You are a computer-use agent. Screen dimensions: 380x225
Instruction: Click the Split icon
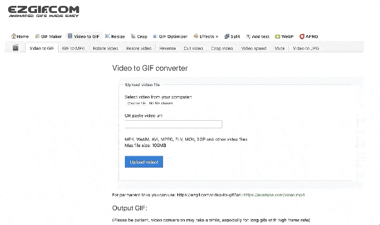pyautogui.click(x=227, y=36)
